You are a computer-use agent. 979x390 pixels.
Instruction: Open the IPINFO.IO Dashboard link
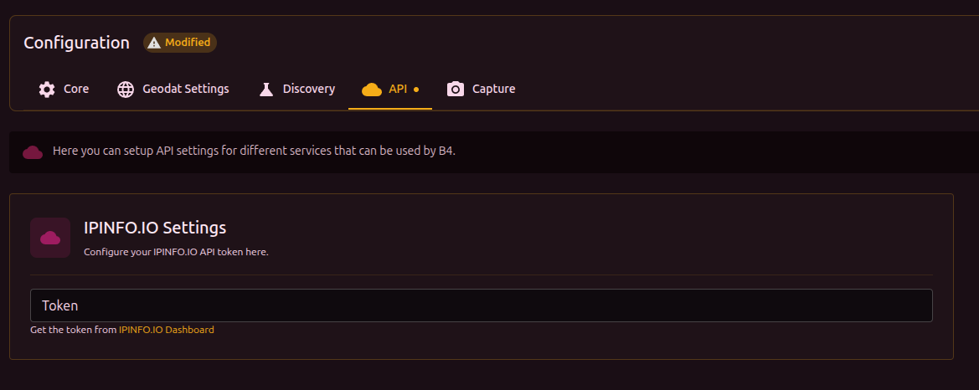(166, 330)
